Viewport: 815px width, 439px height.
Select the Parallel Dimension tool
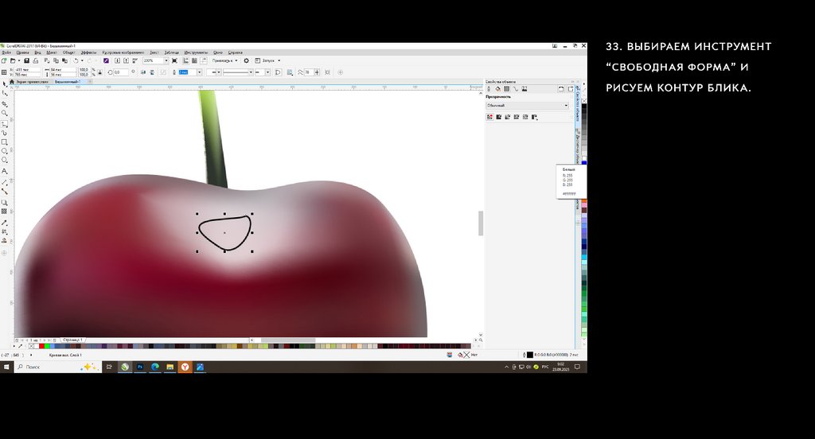5,182
